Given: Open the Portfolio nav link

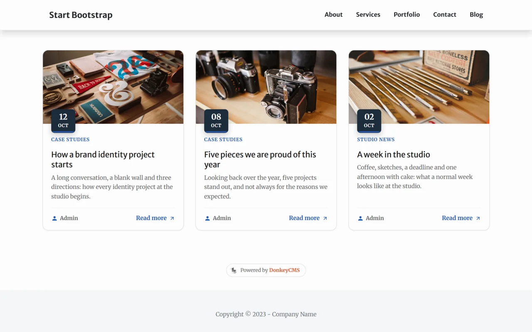Looking at the screenshot, I should click(x=406, y=15).
